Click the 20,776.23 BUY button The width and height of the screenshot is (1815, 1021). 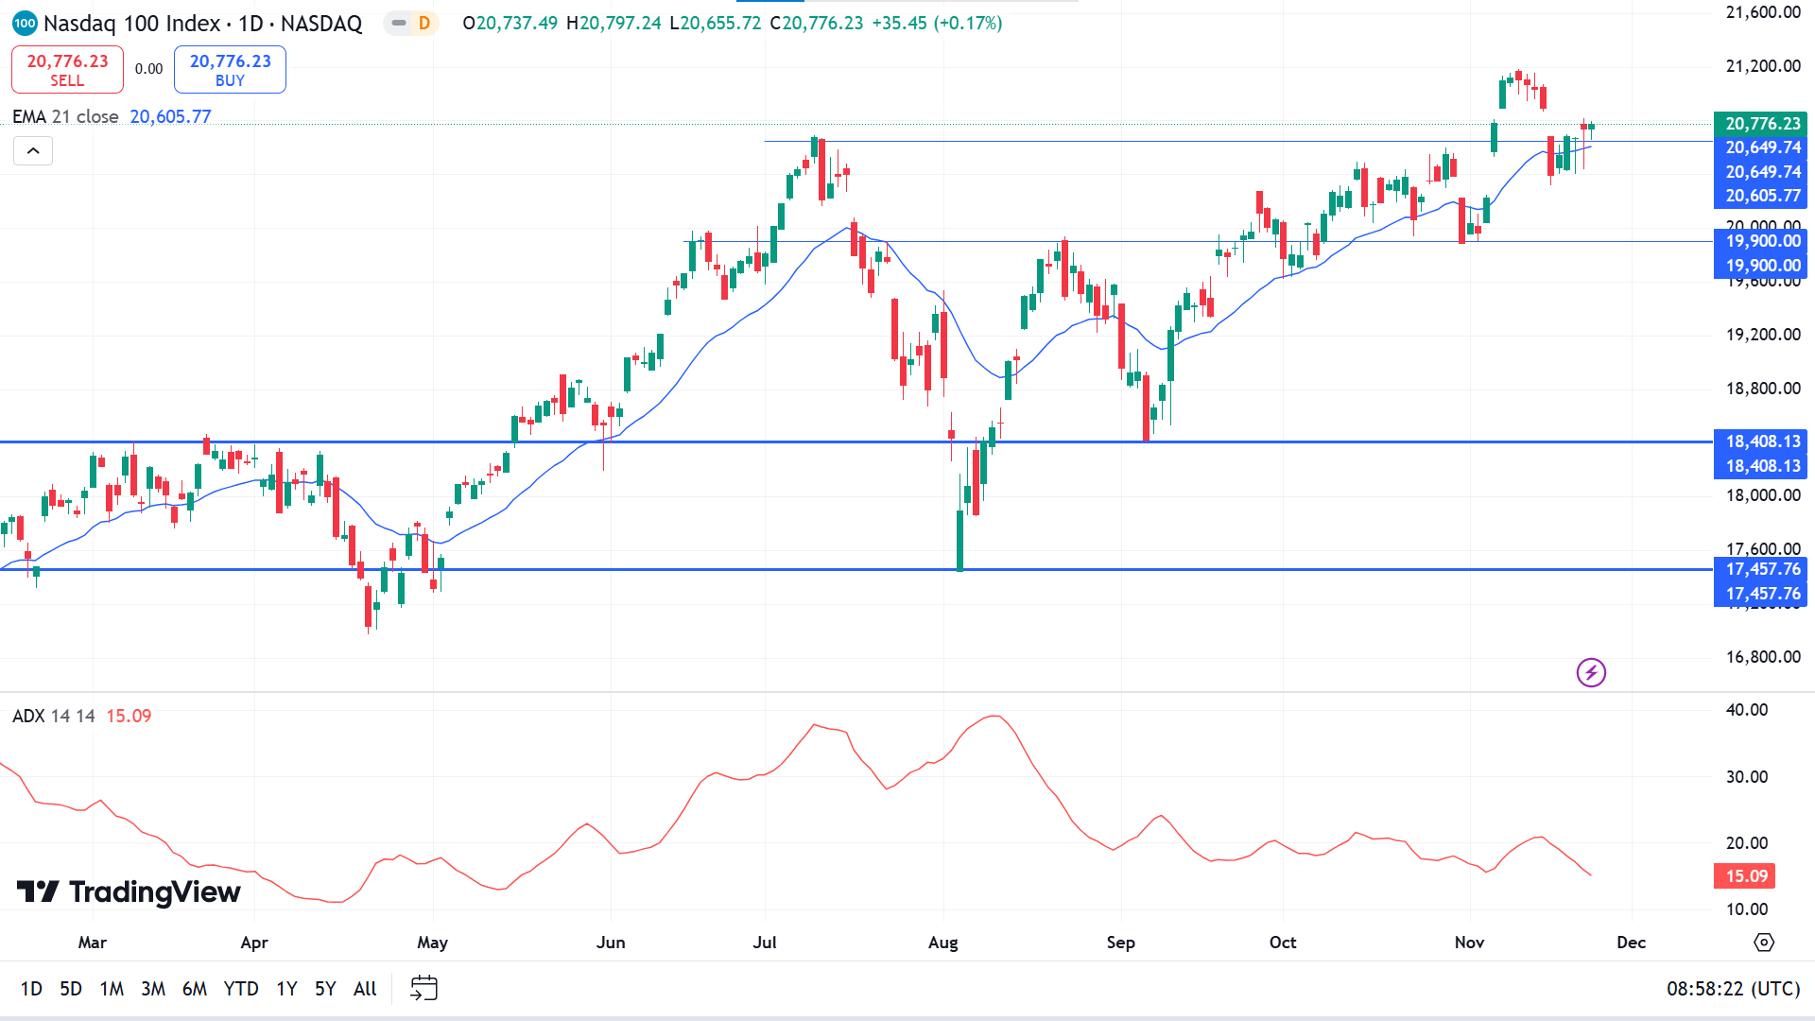[x=230, y=70]
